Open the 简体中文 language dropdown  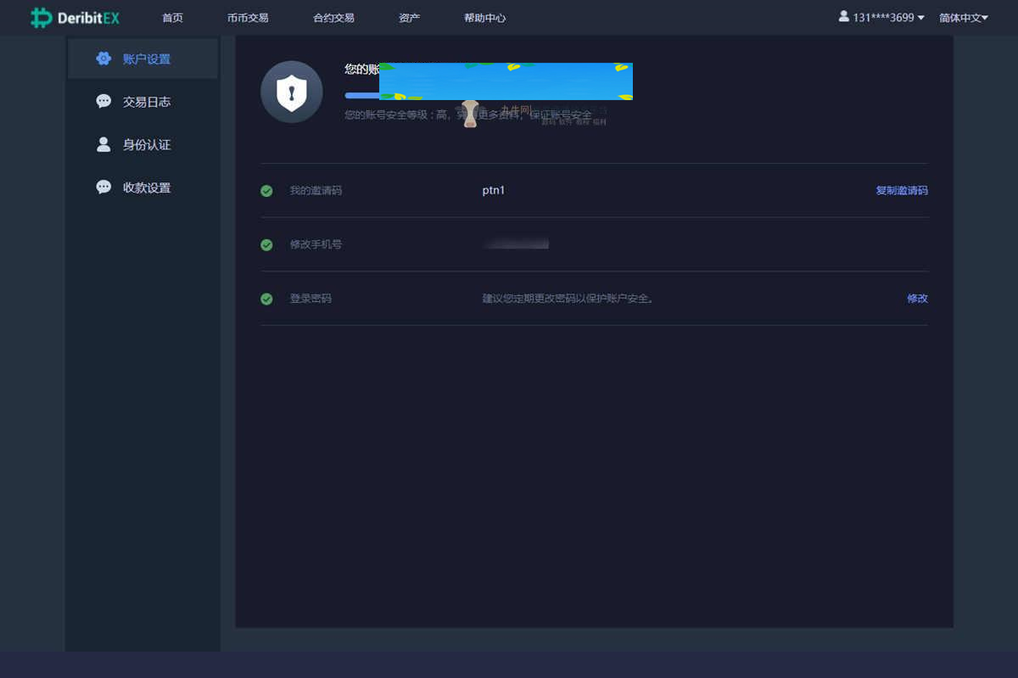(x=963, y=17)
